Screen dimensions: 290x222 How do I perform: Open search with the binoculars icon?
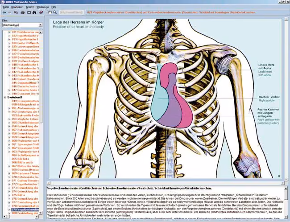[x=35, y=12]
